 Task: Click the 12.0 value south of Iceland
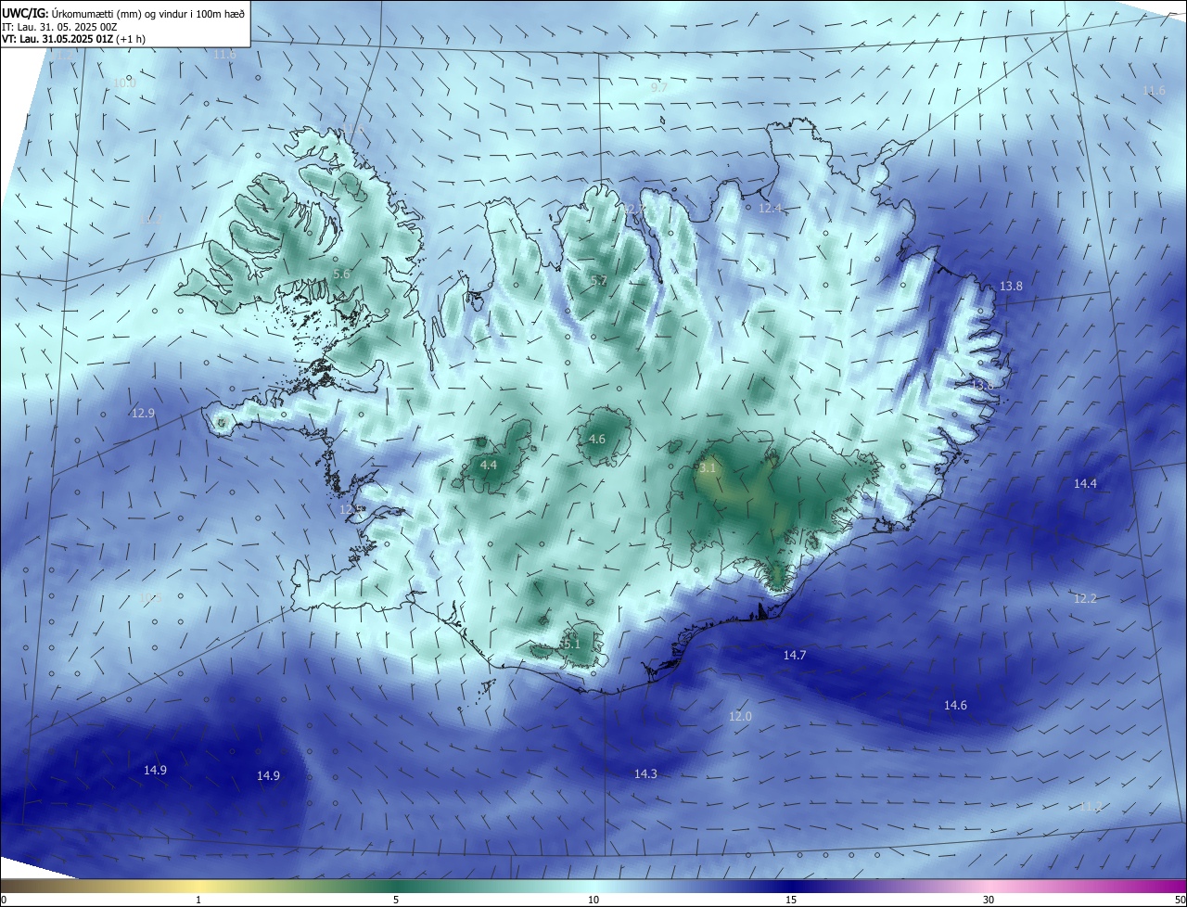[x=740, y=717]
